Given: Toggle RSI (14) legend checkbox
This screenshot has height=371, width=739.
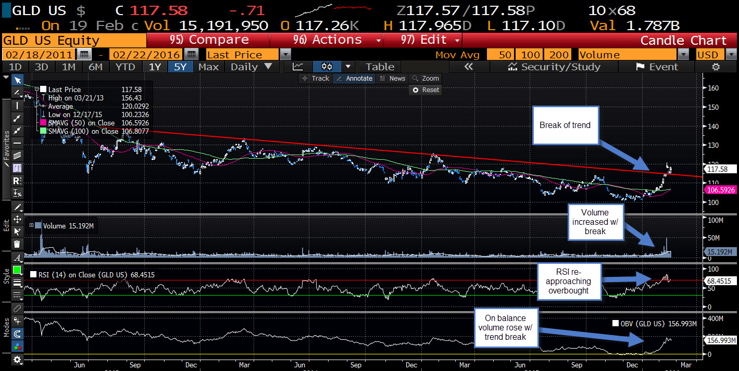Looking at the screenshot, I should (33, 275).
